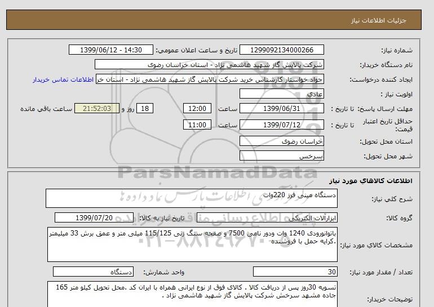This screenshot has width=434, height=307.
Task: Select the label تاریخ و ساعت اعلان عمومی
Action: [197, 50]
